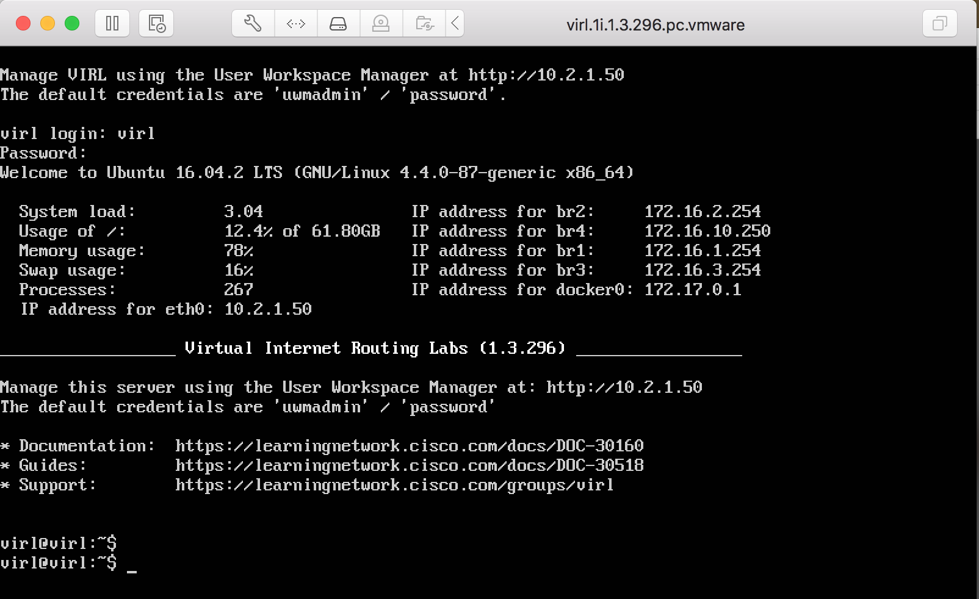The height and width of the screenshot is (599, 979).
Task: Click the Documentation URL DOC-30160
Action: pos(410,446)
